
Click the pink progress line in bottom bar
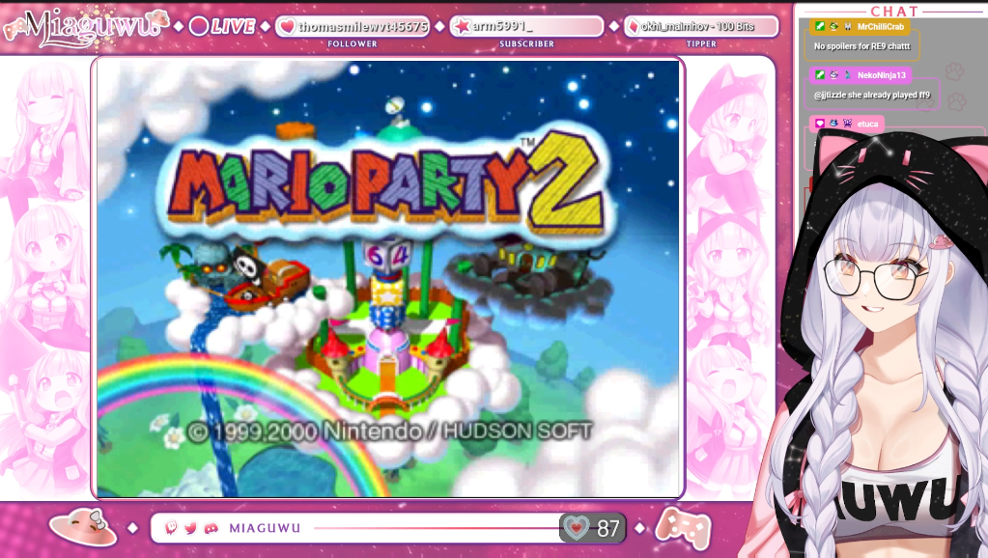tap(437, 528)
